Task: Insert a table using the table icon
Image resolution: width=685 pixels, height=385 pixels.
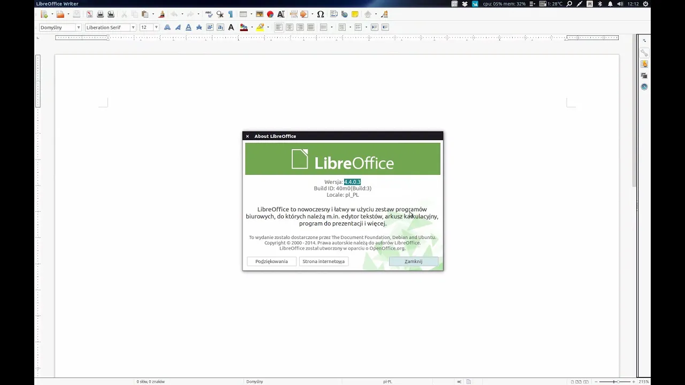Action: click(243, 14)
